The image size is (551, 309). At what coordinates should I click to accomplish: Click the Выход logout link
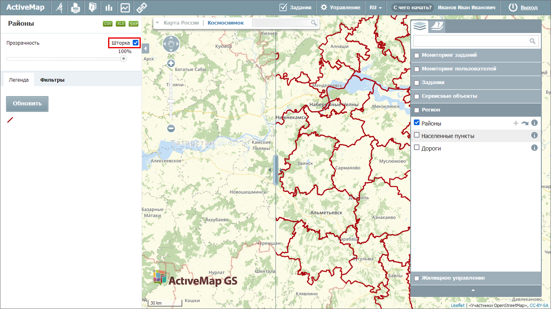[x=529, y=8]
